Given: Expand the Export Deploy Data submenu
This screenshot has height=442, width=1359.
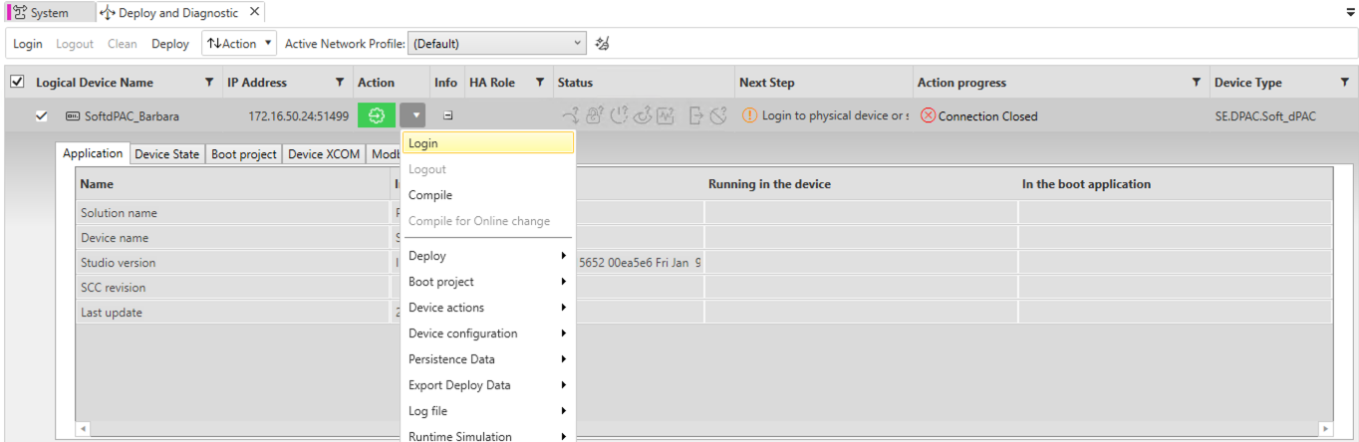Looking at the screenshot, I should (487, 385).
